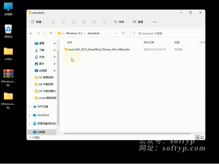This screenshot has height=164, width=219.
Task: Minimize the Autodesk explorer window
Action: [181, 13]
